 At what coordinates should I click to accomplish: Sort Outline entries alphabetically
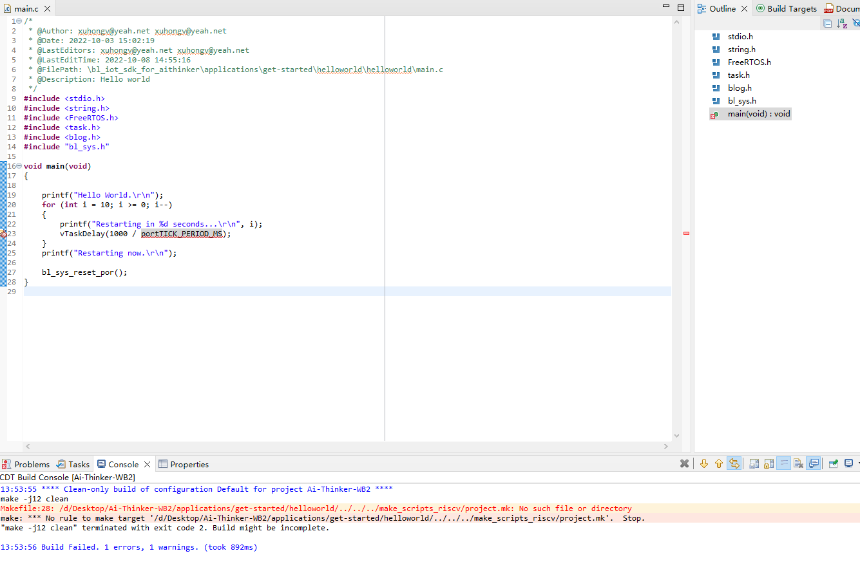[x=842, y=24]
